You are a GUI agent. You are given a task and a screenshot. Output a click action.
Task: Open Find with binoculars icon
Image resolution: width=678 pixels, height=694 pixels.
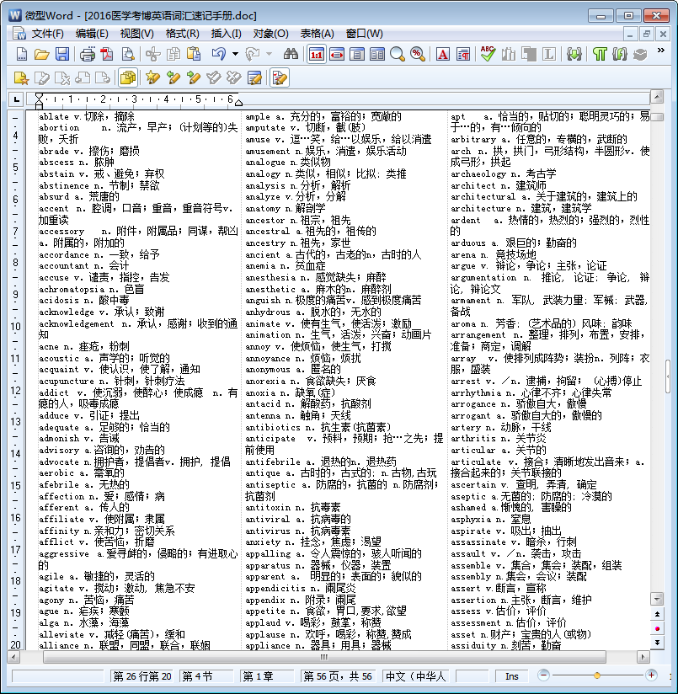[291, 54]
